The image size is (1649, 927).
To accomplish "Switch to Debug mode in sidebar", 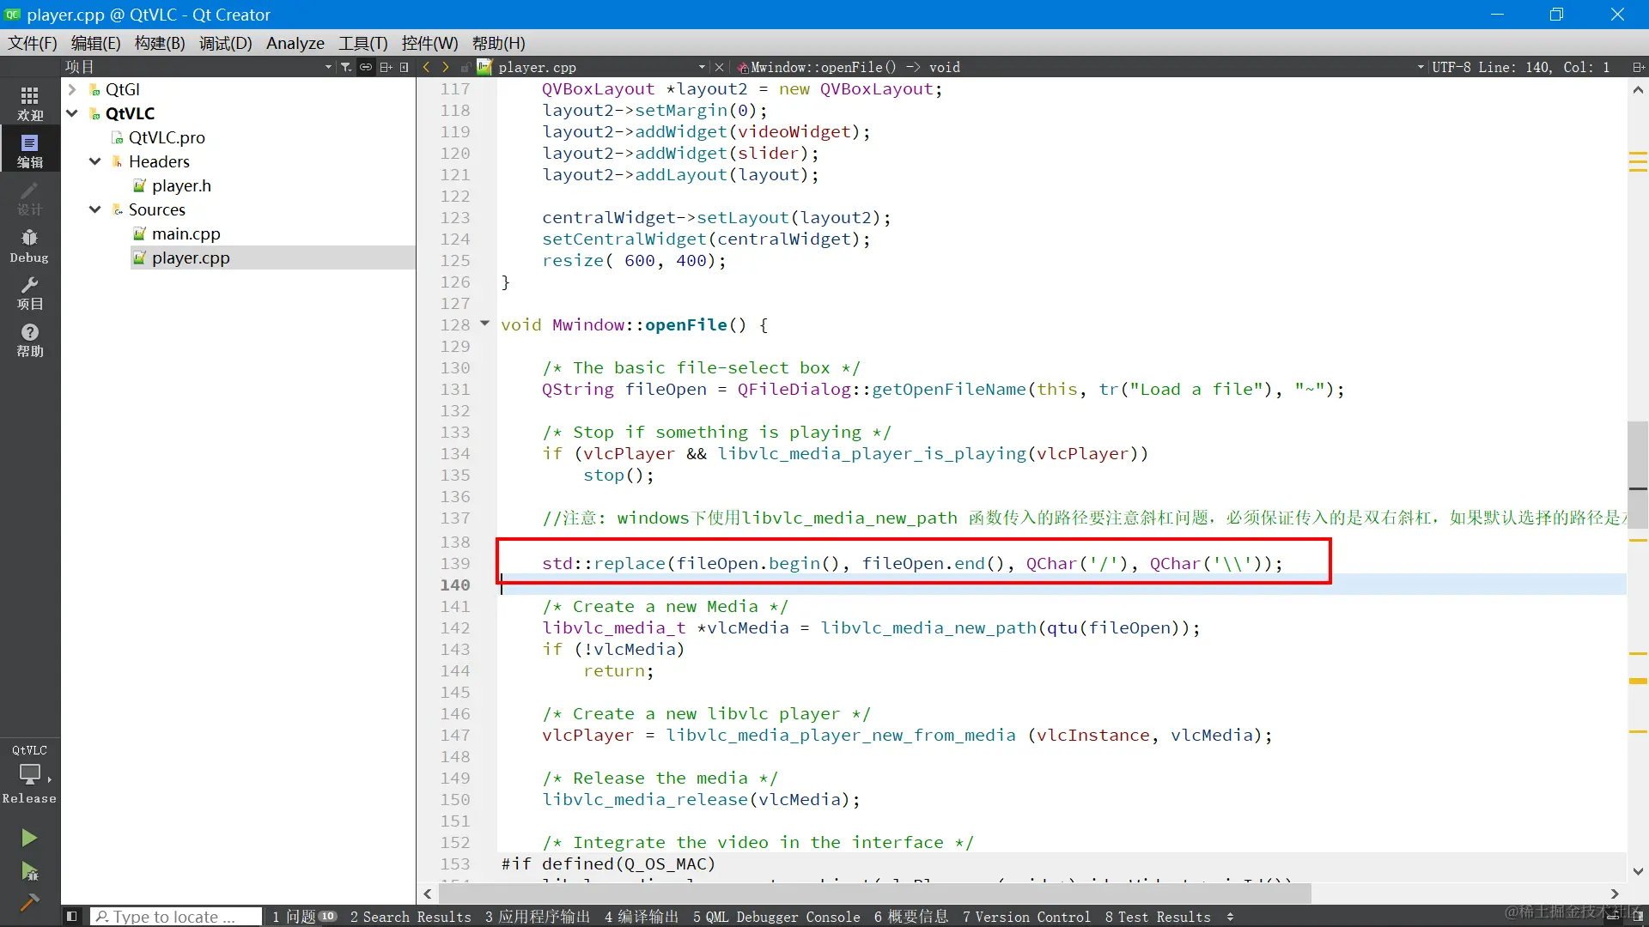I will tap(29, 245).
